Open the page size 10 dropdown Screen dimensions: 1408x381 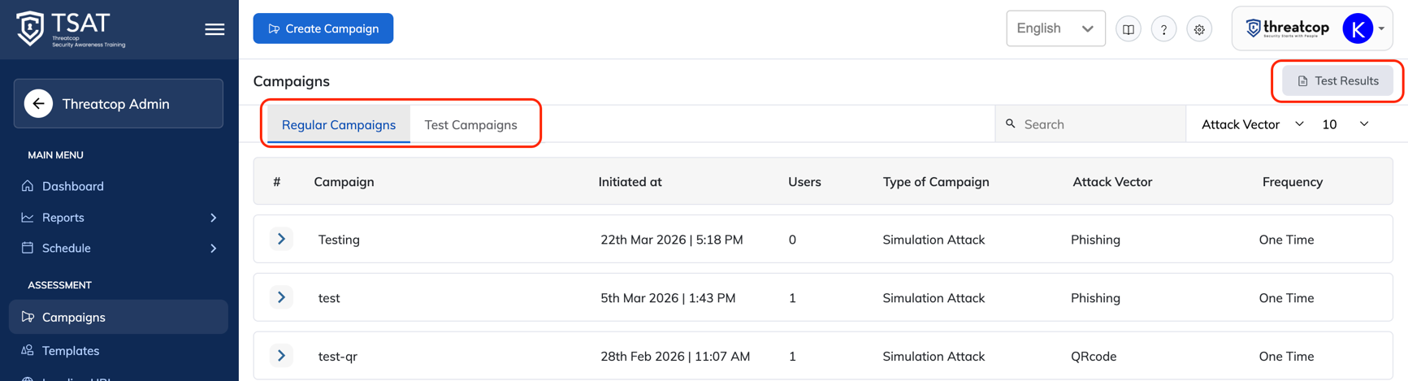(x=1345, y=124)
